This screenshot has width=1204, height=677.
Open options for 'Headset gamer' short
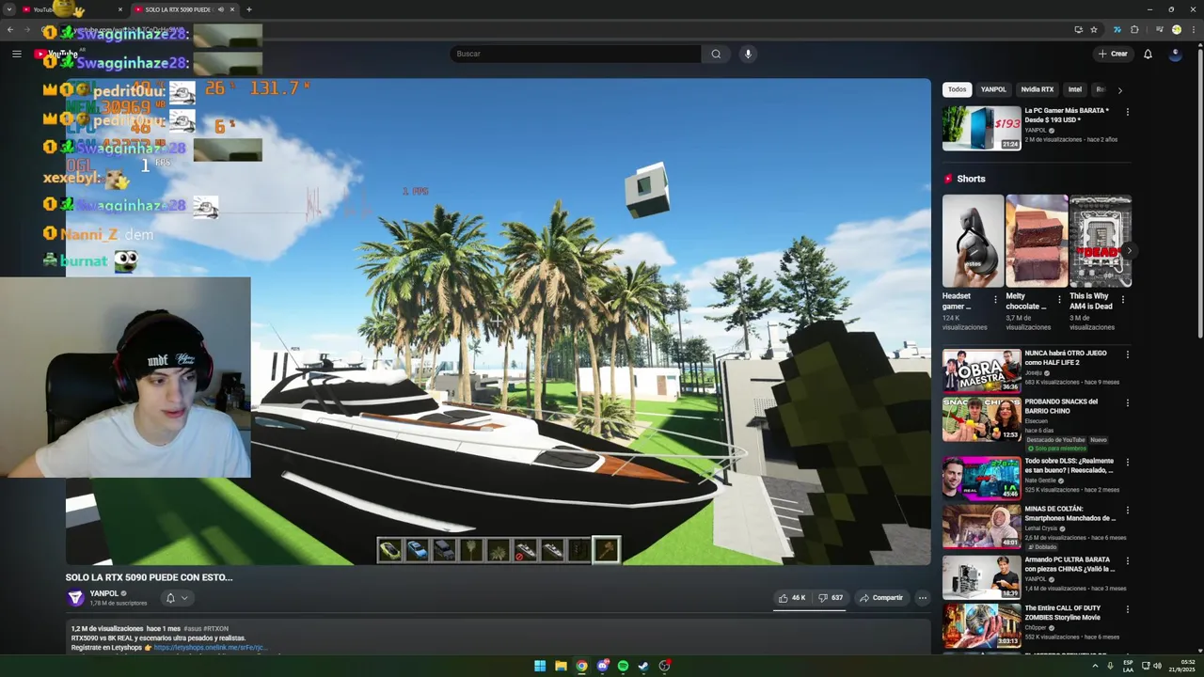point(995,300)
